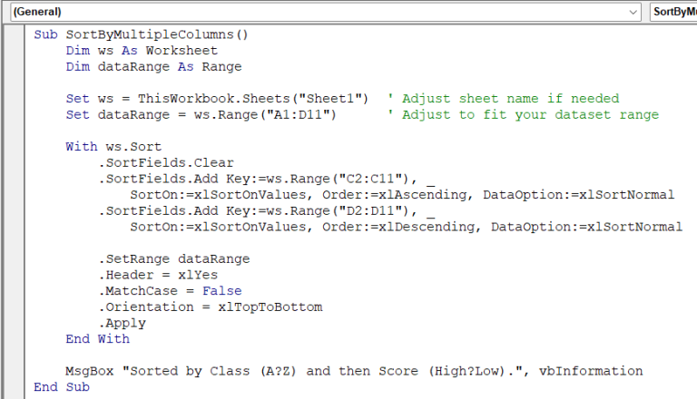Click the 'Adjust to fit your dataset range' comment
This screenshot has height=399, width=697.
[523, 114]
